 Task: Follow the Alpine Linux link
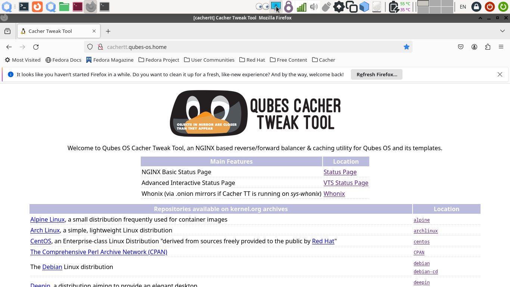47,219
